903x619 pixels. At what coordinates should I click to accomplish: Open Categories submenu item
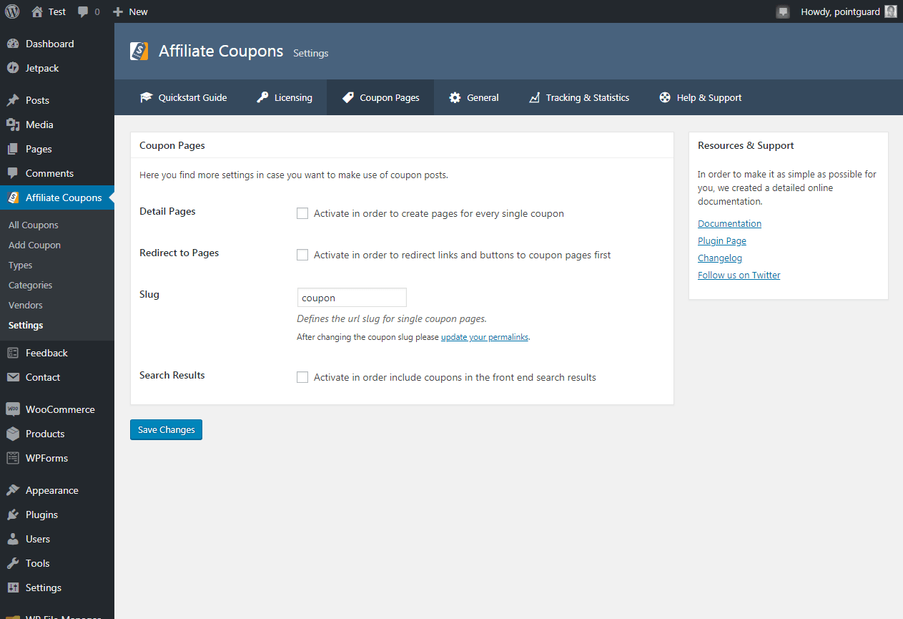tap(31, 285)
